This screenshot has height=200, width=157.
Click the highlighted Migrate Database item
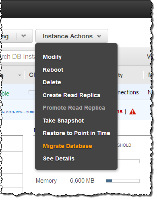[67, 146]
